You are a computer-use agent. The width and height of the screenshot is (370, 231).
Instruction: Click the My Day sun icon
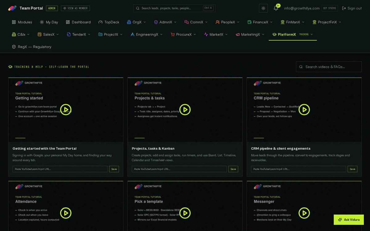click(x=42, y=22)
